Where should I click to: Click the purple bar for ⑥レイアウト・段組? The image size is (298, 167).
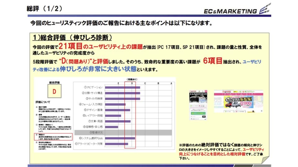tap(113, 116)
